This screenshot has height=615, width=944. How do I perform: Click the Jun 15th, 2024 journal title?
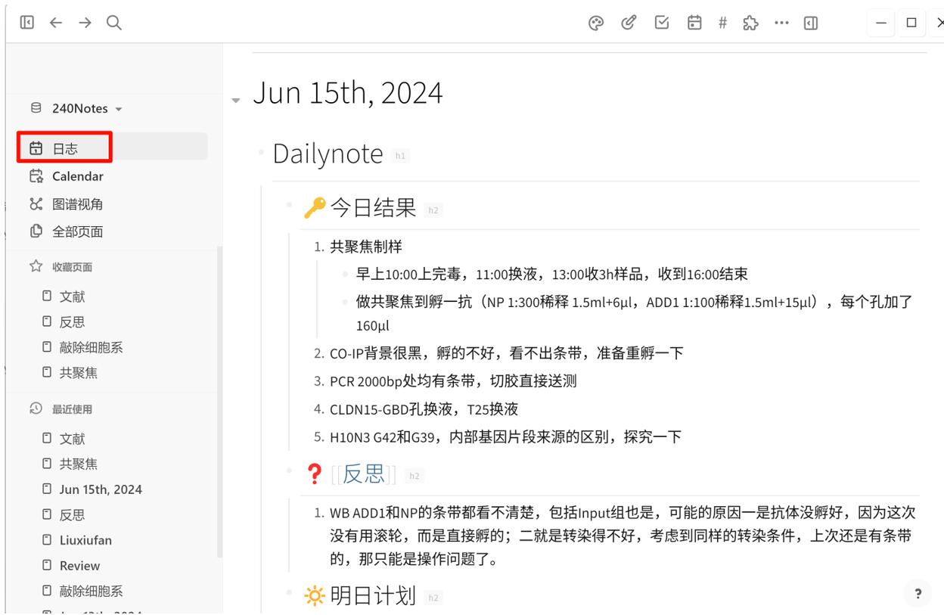[x=347, y=94]
